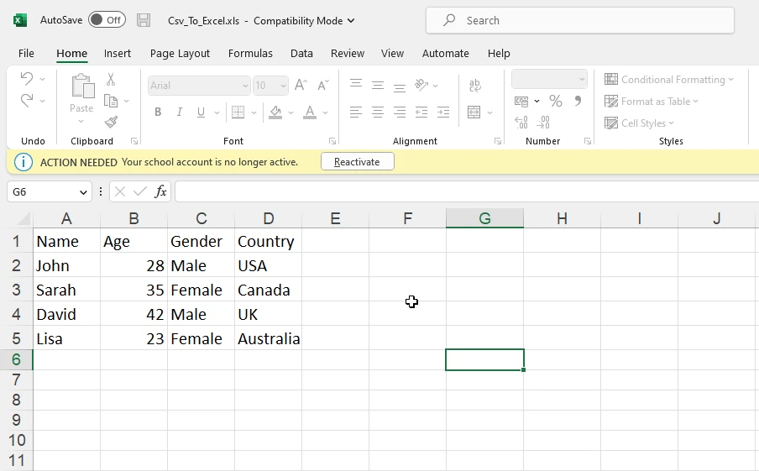Click the Center align icon
759x471 pixels.
point(378,112)
